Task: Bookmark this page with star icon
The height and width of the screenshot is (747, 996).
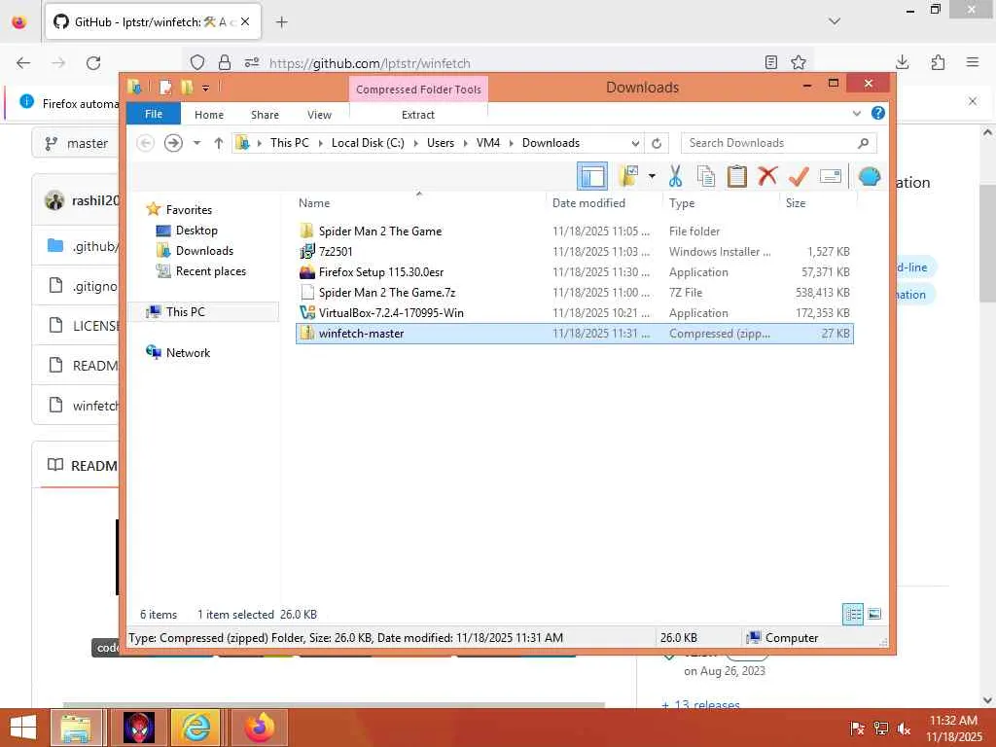Action: coord(799,62)
